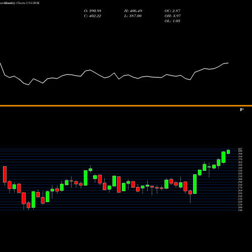
Task: Select the open value O: 390.98
Action: tap(93, 11)
